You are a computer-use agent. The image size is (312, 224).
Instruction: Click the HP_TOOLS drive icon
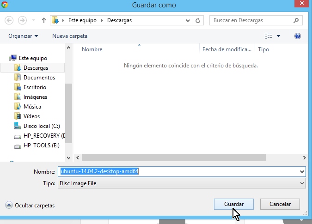click(x=18, y=146)
